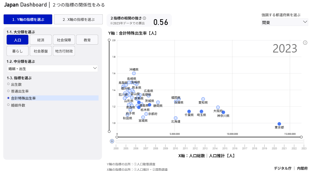Image resolution: width=309 pixels, height=171 pixels.
Task: Select the 暮らし category button
Action: [x=17, y=51]
